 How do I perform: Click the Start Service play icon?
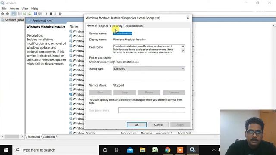point(46,14)
